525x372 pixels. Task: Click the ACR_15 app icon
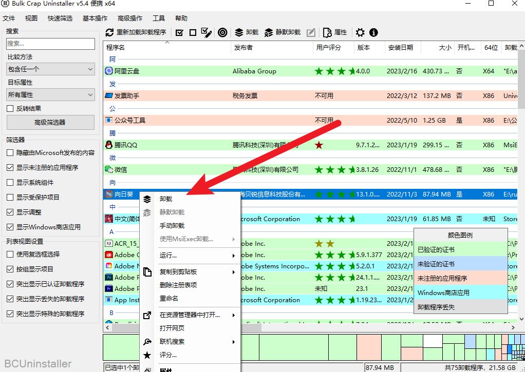[109, 244]
